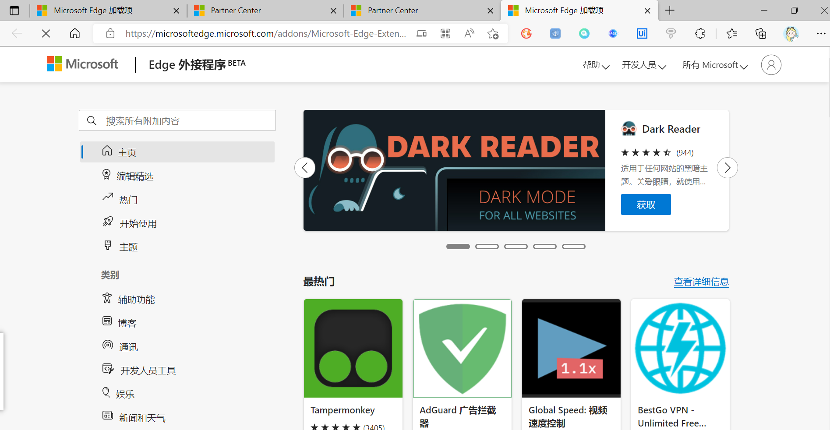Expand the 所有 Microsoft dropdown
Image resolution: width=830 pixels, height=430 pixels.
tap(715, 65)
